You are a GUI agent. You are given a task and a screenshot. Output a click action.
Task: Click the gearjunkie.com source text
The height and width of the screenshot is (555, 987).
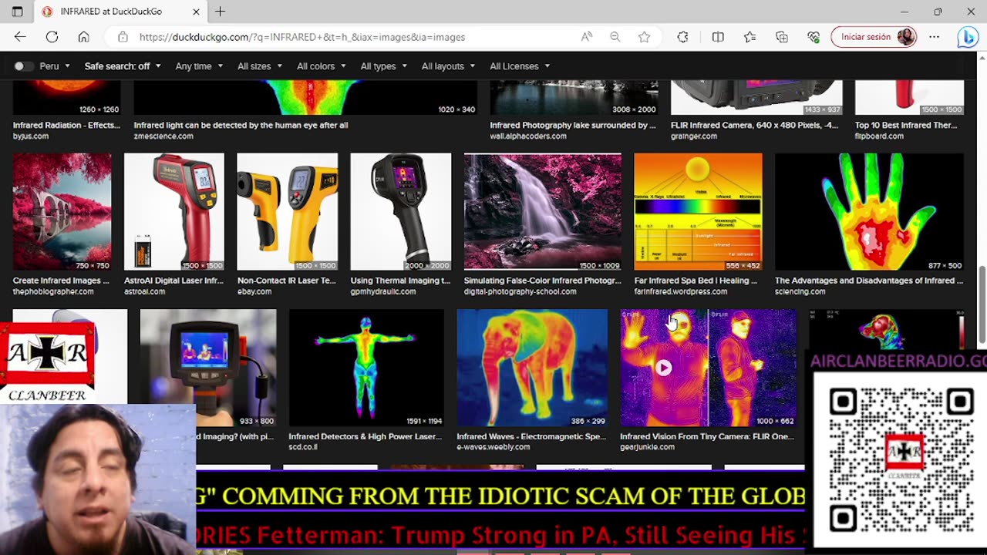(x=648, y=447)
